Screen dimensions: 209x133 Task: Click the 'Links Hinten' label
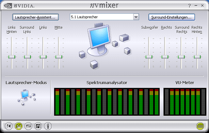pyautogui.click(x=12, y=30)
